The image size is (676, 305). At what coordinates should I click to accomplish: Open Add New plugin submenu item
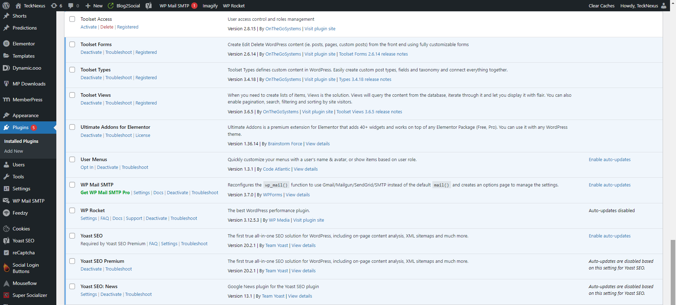click(14, 151)
